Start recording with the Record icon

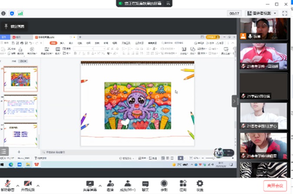pyautogui.click(x=164, y=184)
